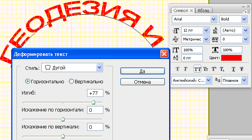252x140 pixels.
Task: Close the Деформировать текст dialog
Action: (x=164, y=54)
